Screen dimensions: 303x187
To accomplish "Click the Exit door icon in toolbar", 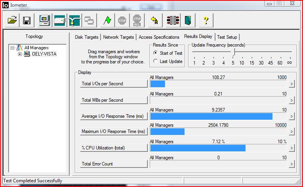I will coord(188,20).
